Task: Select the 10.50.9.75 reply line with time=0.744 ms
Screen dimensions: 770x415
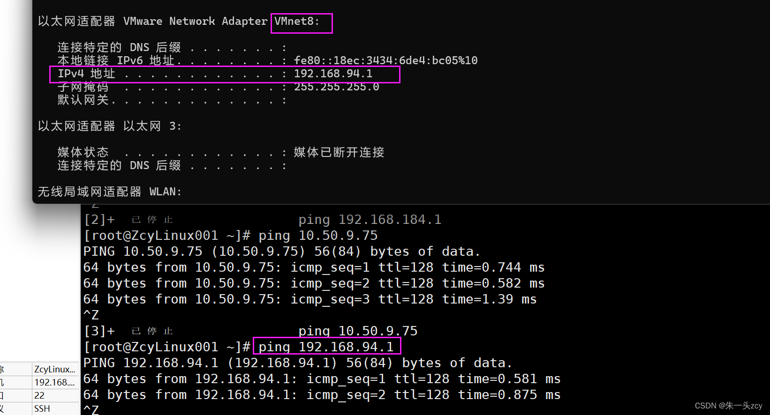Action: coord(314,267)
